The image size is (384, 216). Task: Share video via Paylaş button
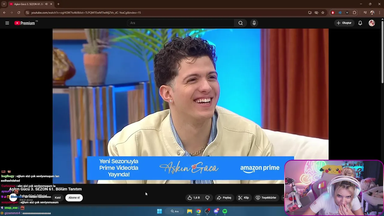coord(224,198)
